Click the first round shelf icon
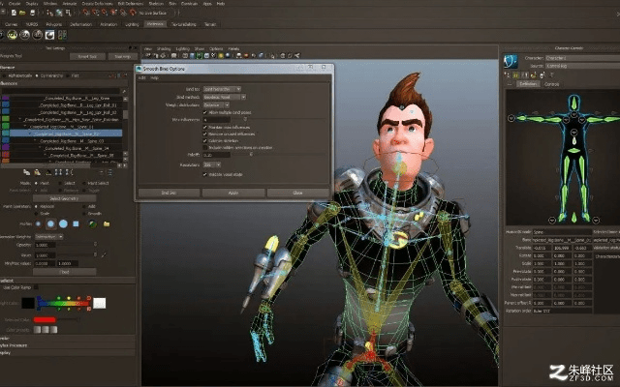 click(x=14, y=34)
